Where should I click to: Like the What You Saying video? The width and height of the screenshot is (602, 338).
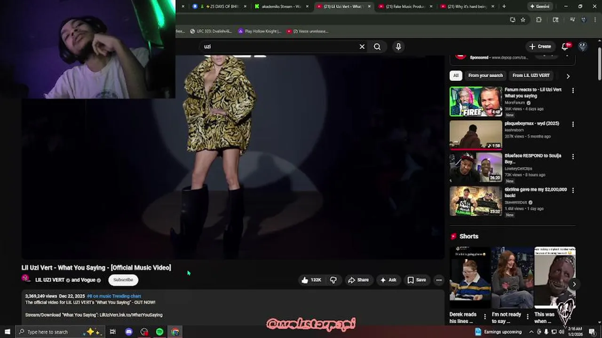[311, 280]
